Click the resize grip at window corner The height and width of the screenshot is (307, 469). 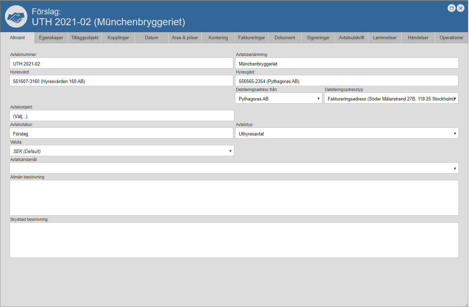(465, 304)
